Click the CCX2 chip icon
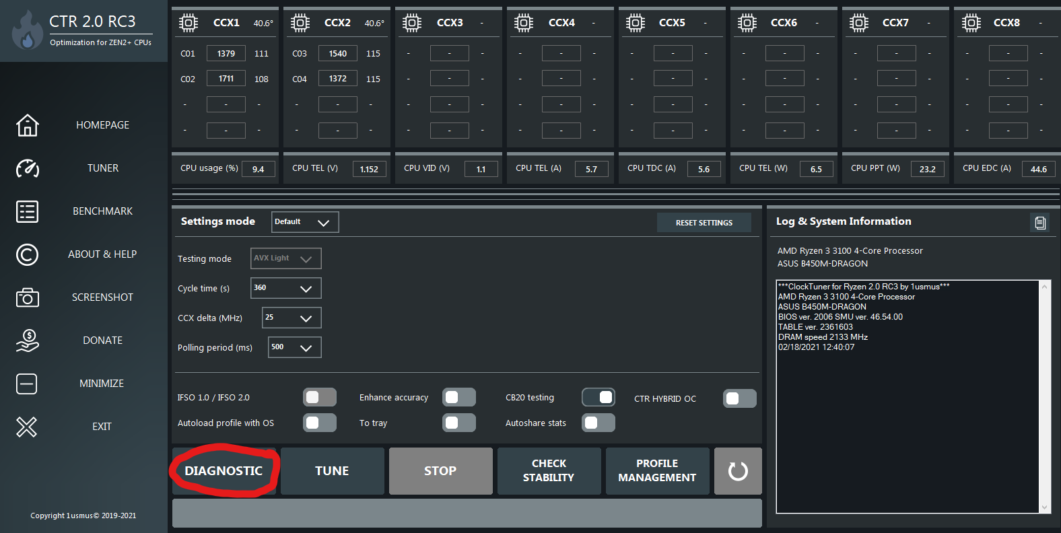The height and width of the screenshot is (533, 1061). [300, 24]
